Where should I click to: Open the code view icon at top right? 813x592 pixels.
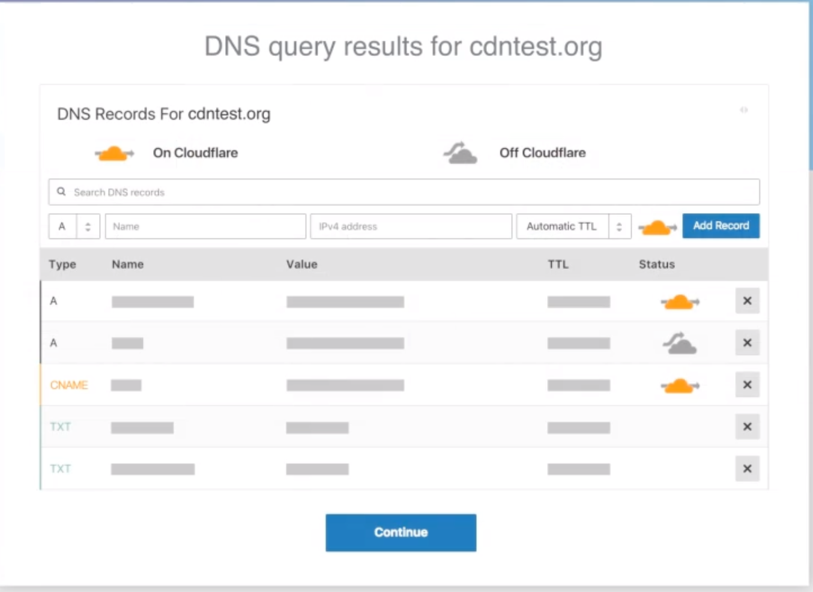point(744,110)
